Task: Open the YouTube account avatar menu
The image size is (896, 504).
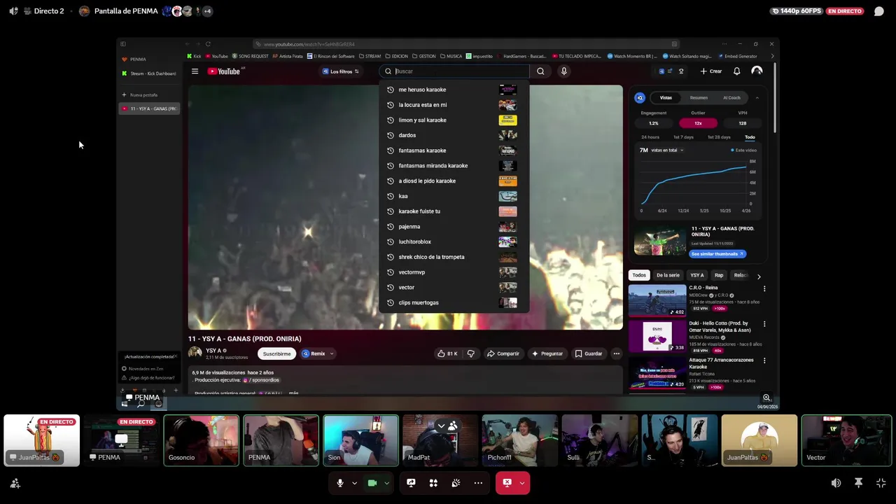Action: 757,71
